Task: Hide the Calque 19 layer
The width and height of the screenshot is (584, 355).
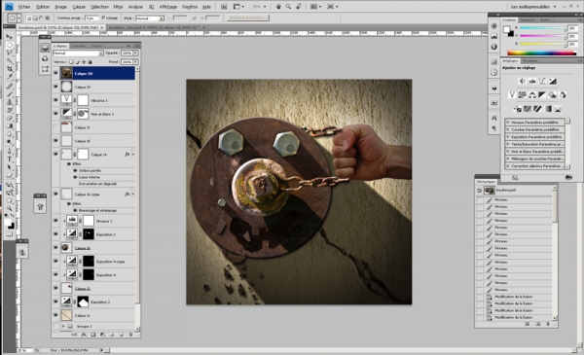Action: [55, 87]
